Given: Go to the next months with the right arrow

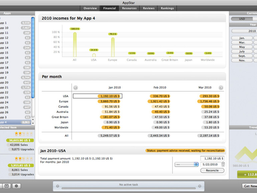Looking at the screenshot, I should (x=221, y=87).
